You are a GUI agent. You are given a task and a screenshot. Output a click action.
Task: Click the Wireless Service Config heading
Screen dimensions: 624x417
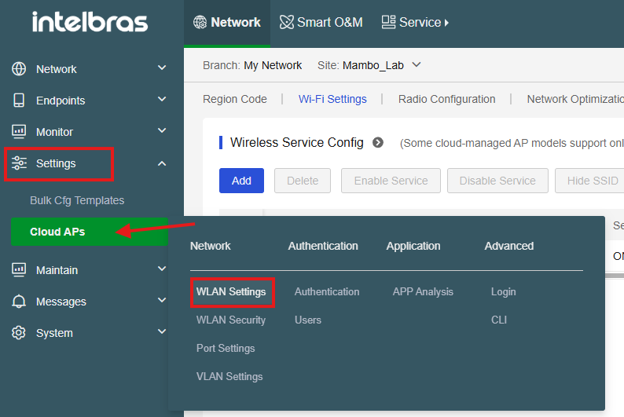297,142
